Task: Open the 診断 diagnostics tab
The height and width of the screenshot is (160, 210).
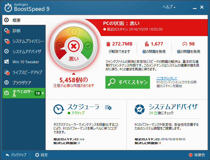Action: (24, 31)
